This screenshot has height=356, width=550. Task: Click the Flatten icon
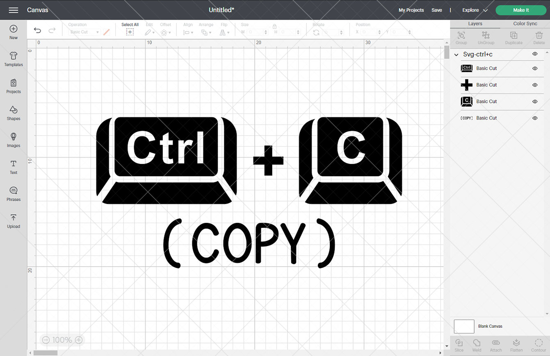point(516,345)
